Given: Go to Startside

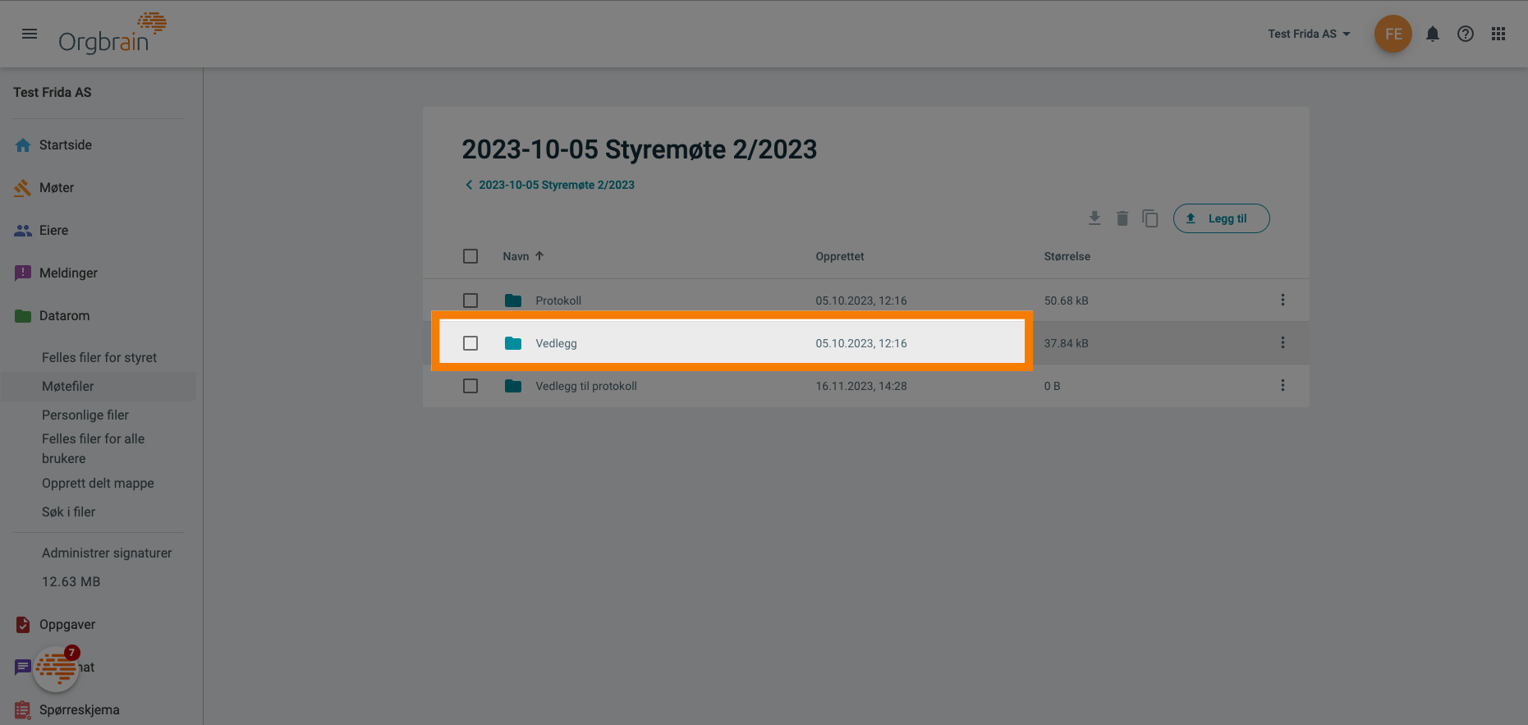Looking at the screenshot, I should tap(66, 145).
